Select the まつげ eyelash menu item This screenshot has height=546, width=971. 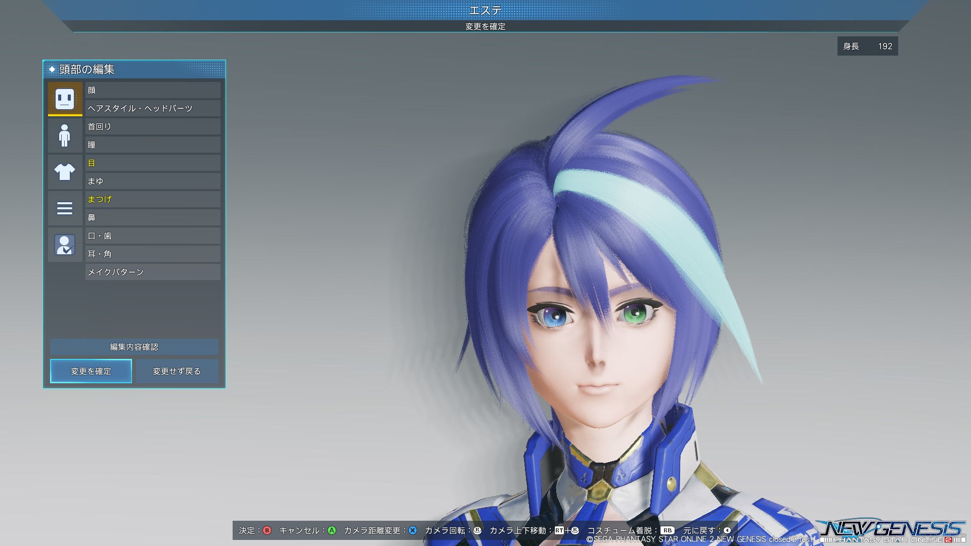[153, 199]
